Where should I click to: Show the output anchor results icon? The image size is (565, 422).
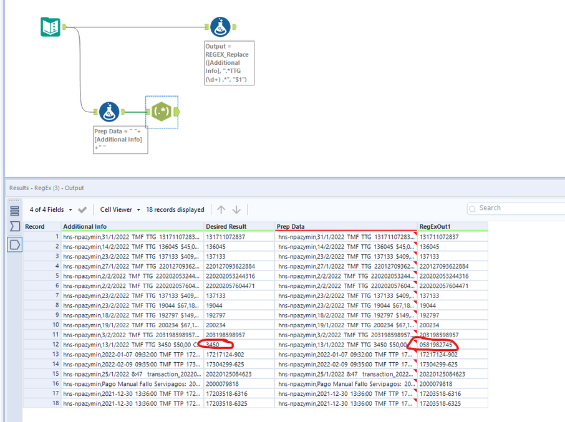[15, 245]
